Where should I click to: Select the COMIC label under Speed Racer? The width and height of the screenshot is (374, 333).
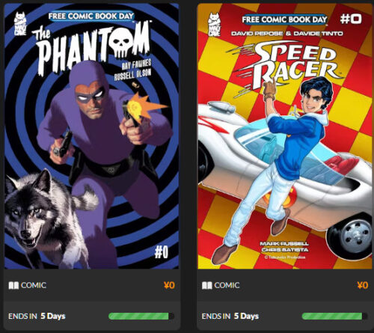click(x=227, y=285)
